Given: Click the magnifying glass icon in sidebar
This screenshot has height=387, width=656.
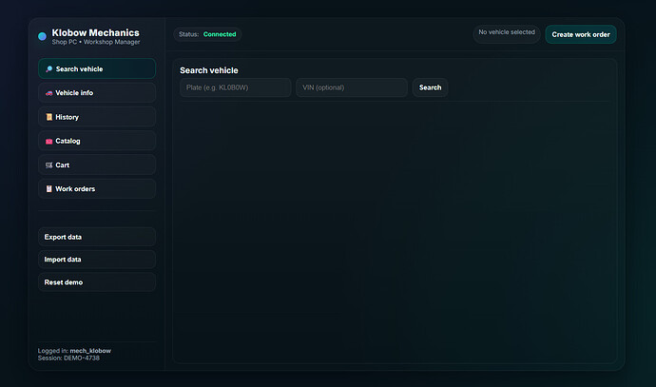Looking at the screenshot, I should pyautogui.click(x=48, y=69).
